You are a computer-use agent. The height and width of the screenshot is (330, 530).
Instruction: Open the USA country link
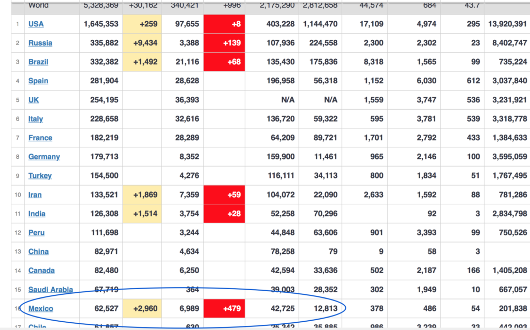point(36,24)
